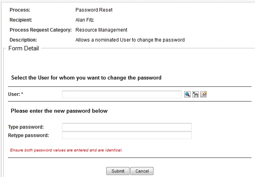
Task: Click into the Type password field
Action: (127, 127)
